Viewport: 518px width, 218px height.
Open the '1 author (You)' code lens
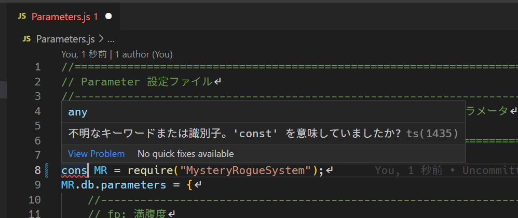click(x=144, y=54)
